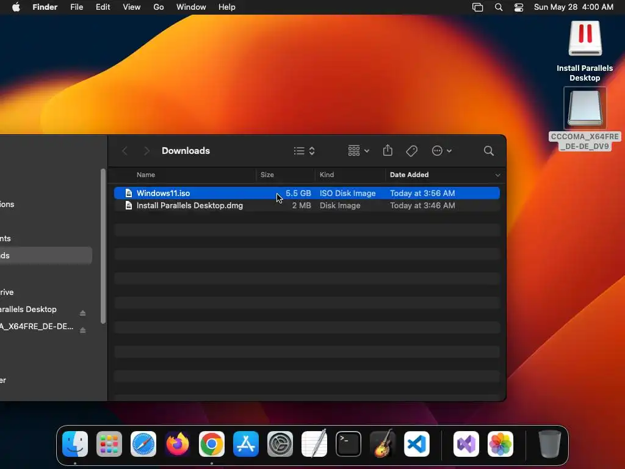Viewport: 625px width, 469px height.
Task: Open System Settings from the Dock
Action: (280, 444)
